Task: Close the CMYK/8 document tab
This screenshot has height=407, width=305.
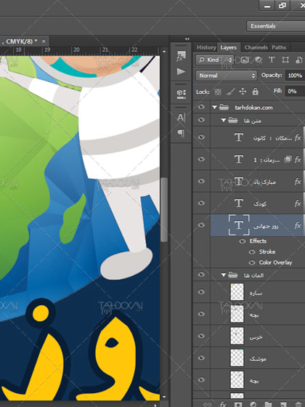Action: pos(44,41)
